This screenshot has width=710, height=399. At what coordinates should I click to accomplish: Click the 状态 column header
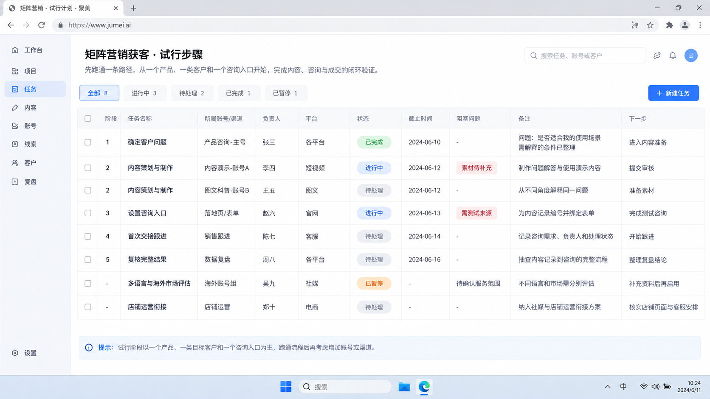pyautogui.click(x=363, y=119)
